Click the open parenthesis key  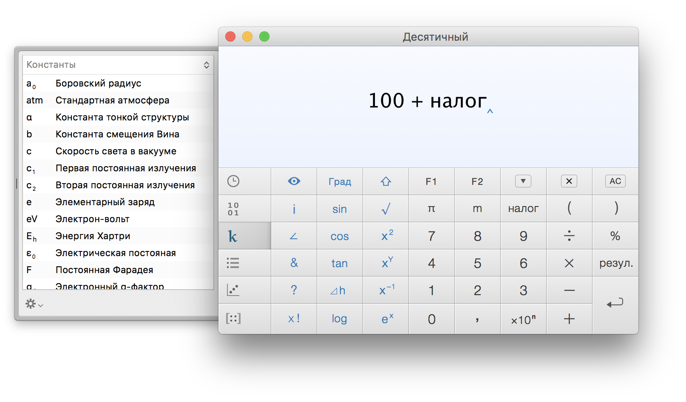pyautogui.click(x=570, y=209)
